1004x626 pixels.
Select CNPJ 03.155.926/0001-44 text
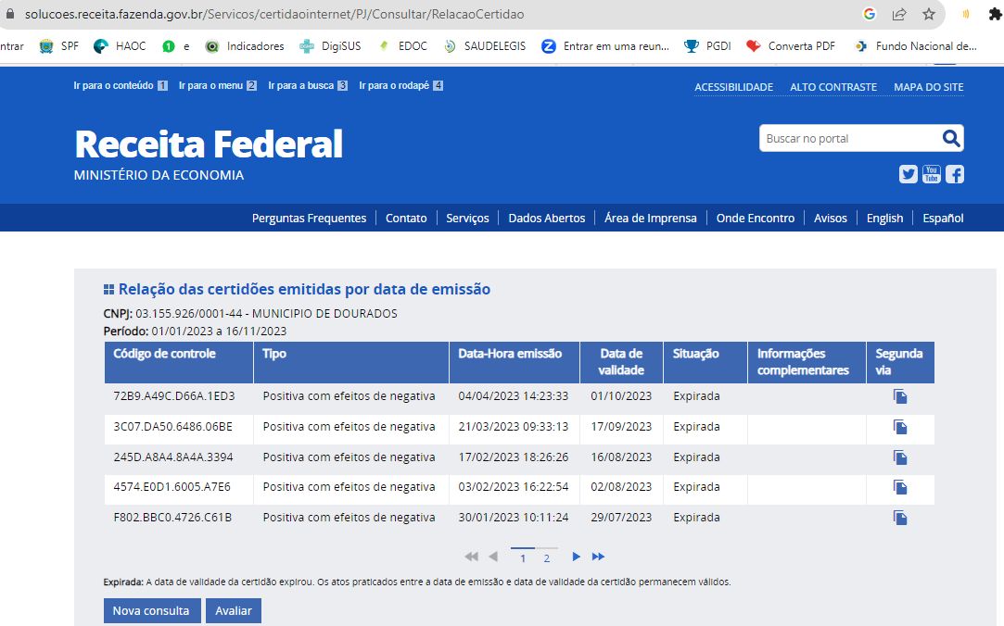(189, 313)
